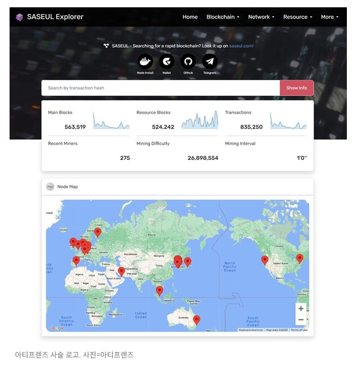
Task: Zoom in with the map plus button
Action: tap(301, 309)
